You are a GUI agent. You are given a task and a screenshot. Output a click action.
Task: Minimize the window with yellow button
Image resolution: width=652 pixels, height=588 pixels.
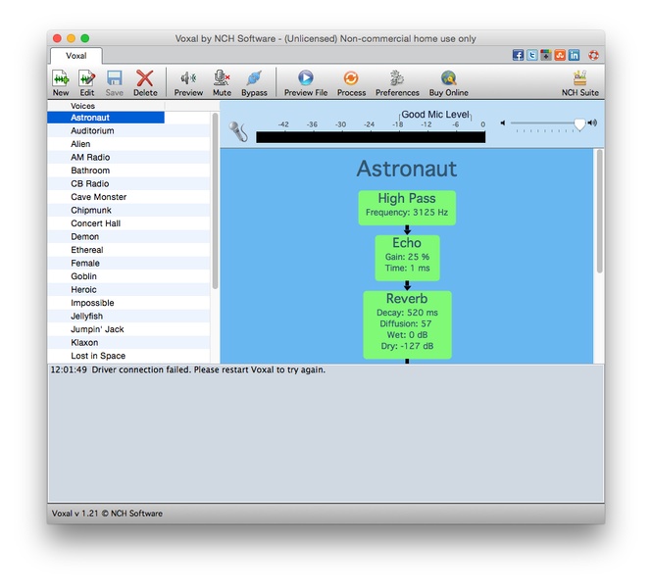(72, 38)
